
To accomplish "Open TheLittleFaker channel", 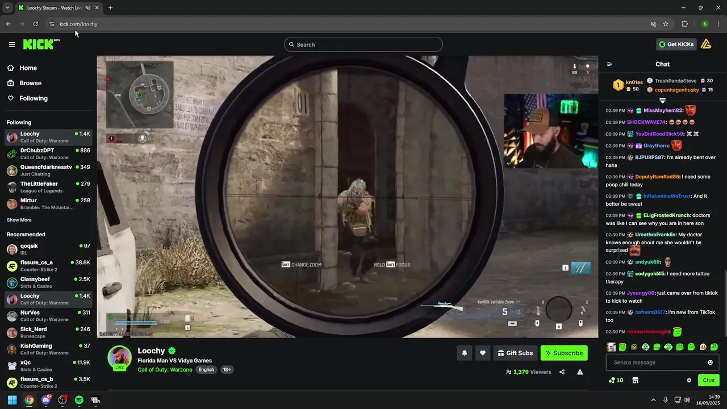I will pyautogui.click(x=48, y=187).
